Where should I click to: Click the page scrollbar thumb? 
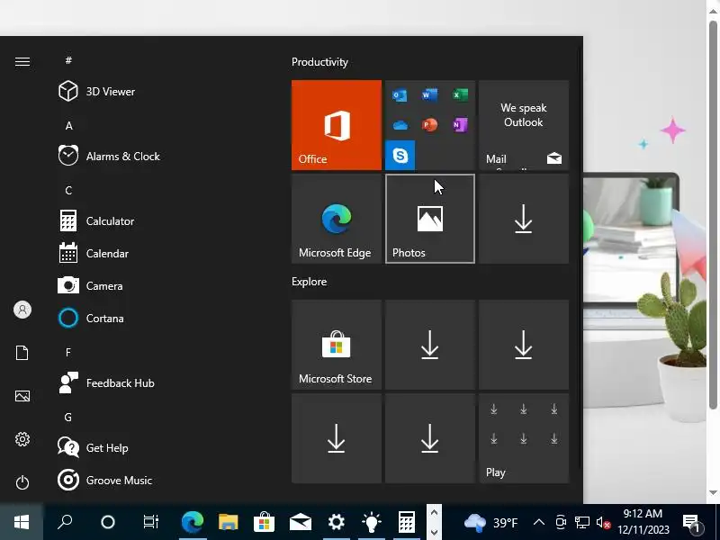(x=713, y=214)
